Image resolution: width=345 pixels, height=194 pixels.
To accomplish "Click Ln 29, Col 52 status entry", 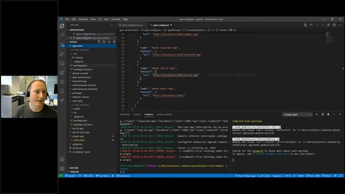I will coord(264,176).
